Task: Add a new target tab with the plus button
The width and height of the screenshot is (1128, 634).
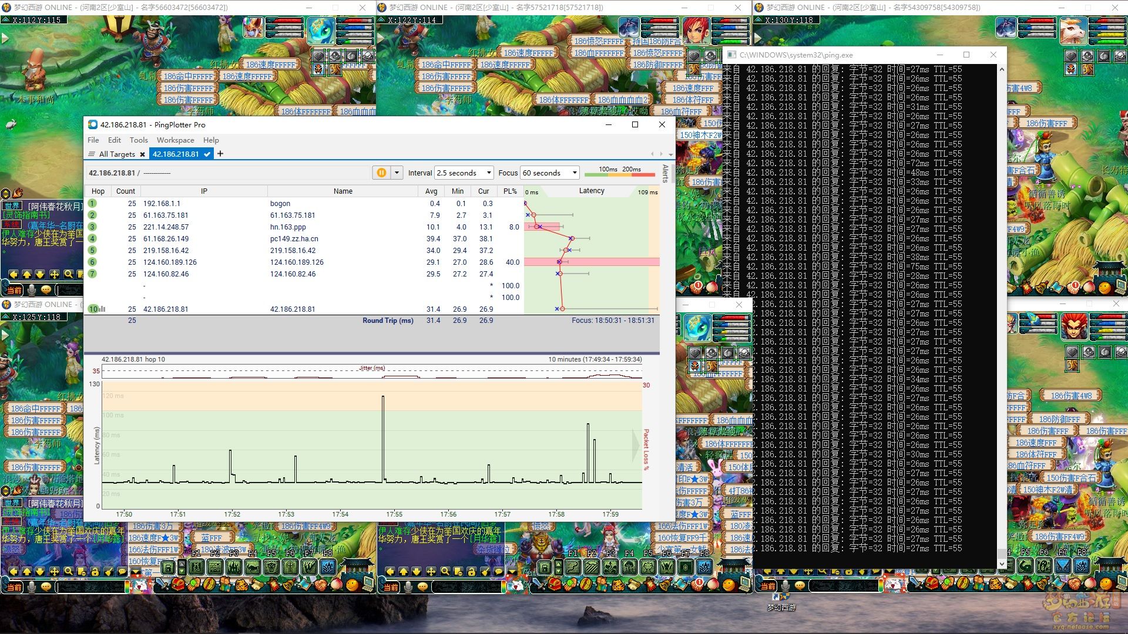Action: point(220,154)
